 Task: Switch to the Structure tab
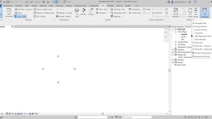pos(19,6)
